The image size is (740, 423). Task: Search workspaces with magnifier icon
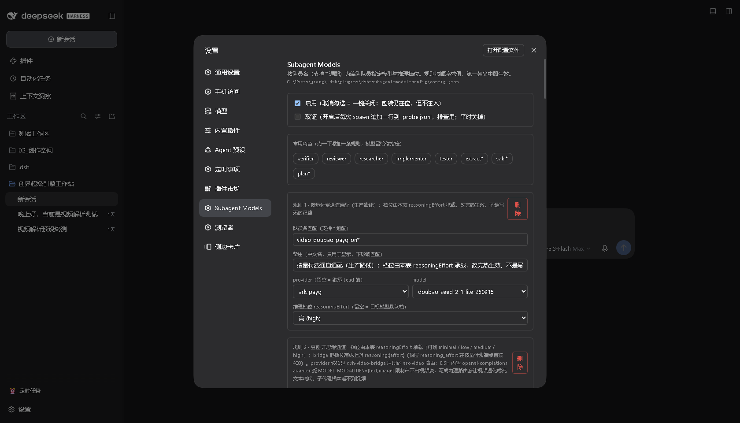pyautogui.click(x=84, y=116)
